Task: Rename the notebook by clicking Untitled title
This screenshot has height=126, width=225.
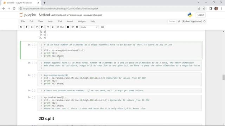Action: click(45, 15)
